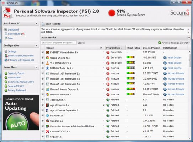The height and width of the screenshot is (142, 193).
Task: Click the Connection Manager Administration Kit icon
Action: click(x=47, y=126)
